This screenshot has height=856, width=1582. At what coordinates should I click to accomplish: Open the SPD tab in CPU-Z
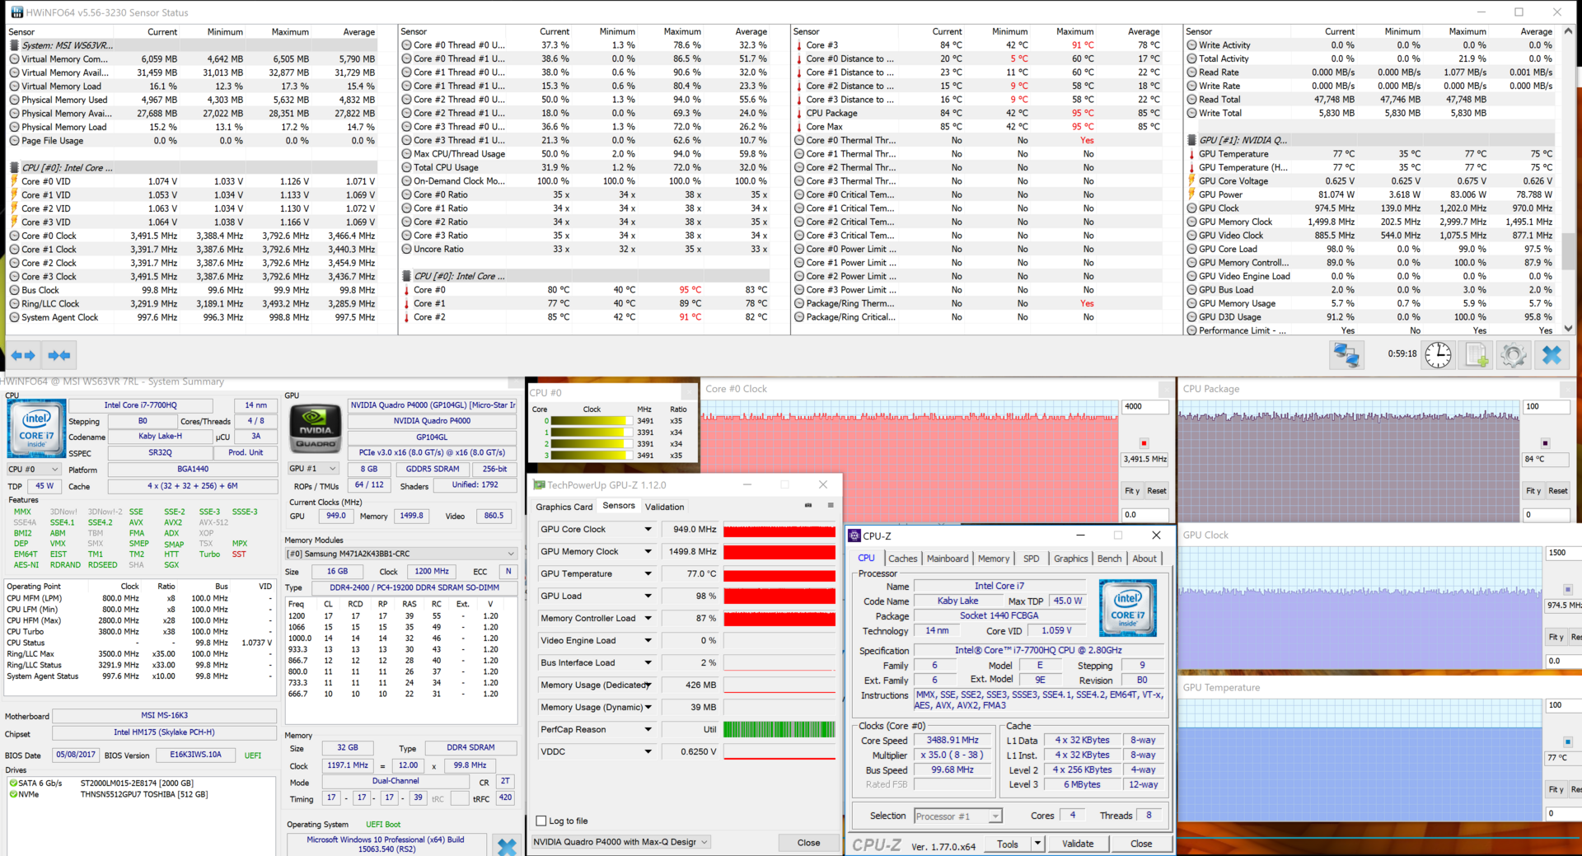[x=1031, y=559]
